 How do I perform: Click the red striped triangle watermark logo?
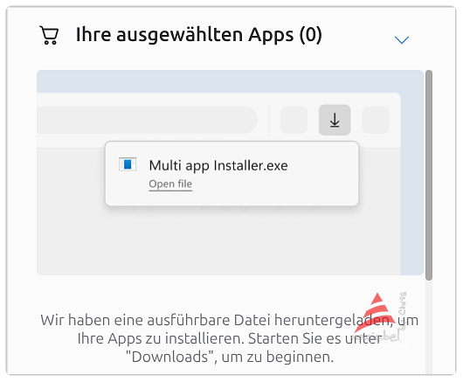coord(374,313)
